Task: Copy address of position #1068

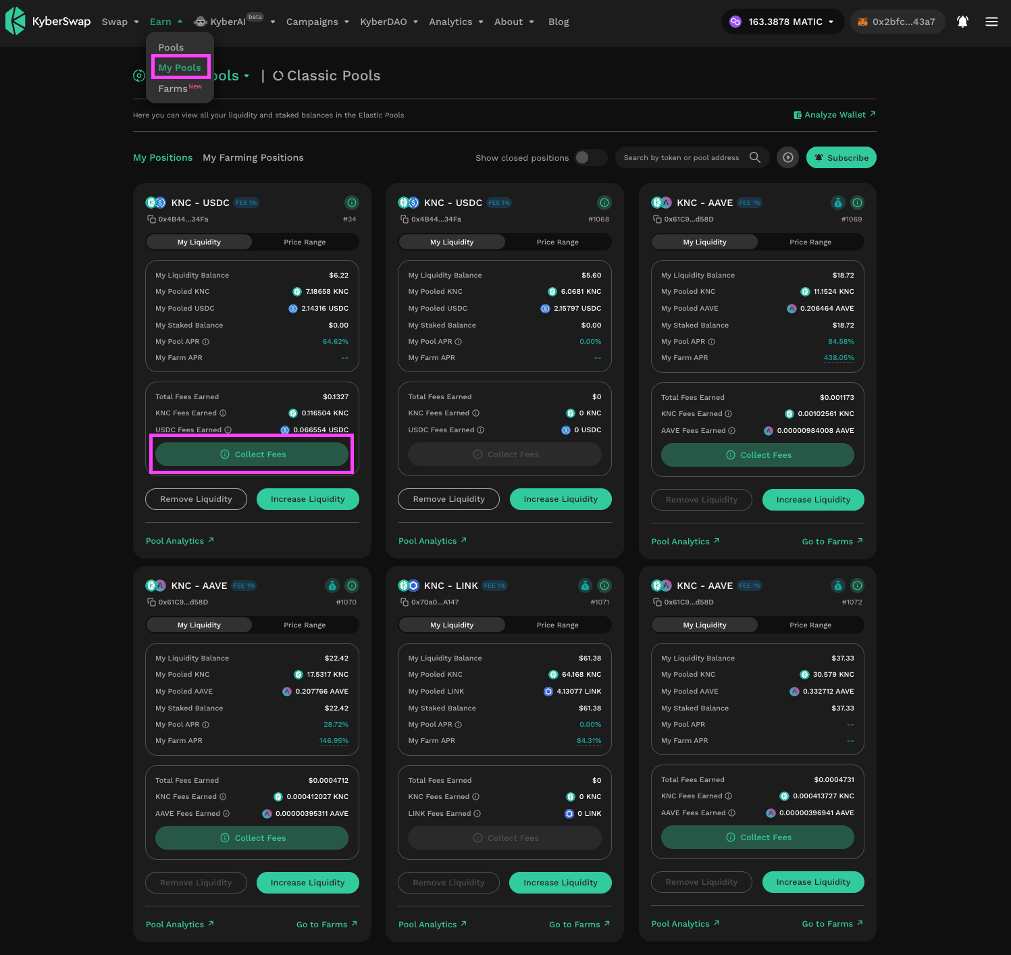Action: point(404,219)
